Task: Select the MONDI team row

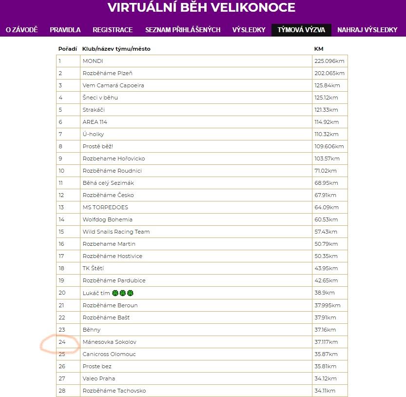Action: tap(93, 61)
